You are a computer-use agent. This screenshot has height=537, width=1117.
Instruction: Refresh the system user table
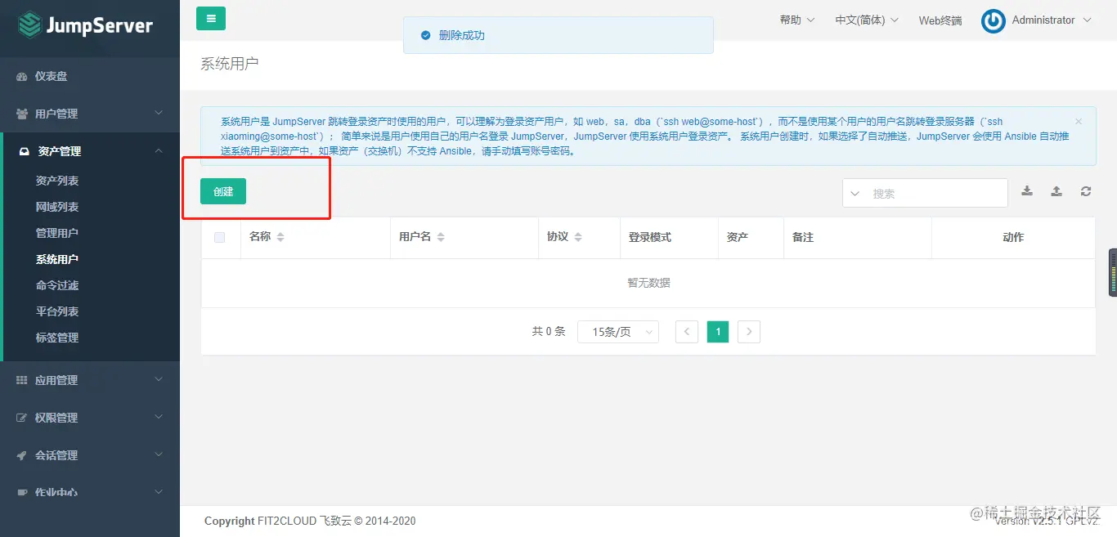coord(1086,191)
